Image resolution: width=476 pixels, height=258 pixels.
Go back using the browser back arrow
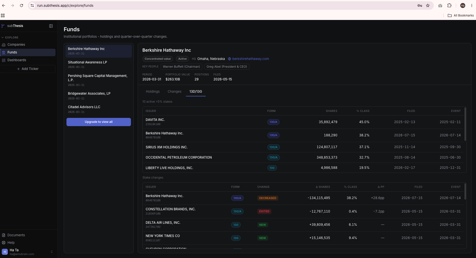pos(4,5)
